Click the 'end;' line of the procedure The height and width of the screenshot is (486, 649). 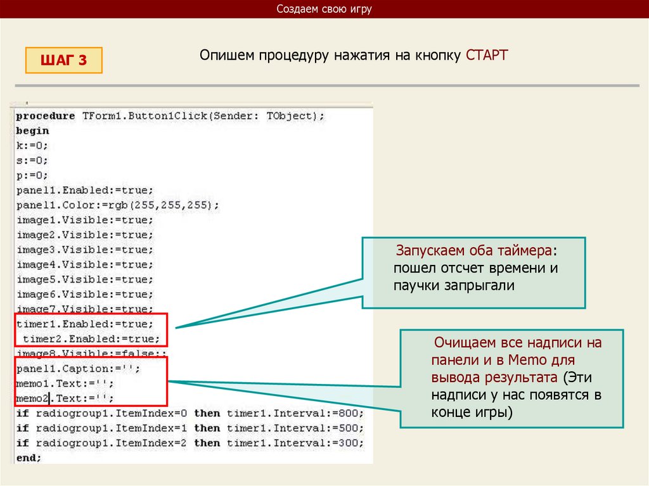coord(29,458)
